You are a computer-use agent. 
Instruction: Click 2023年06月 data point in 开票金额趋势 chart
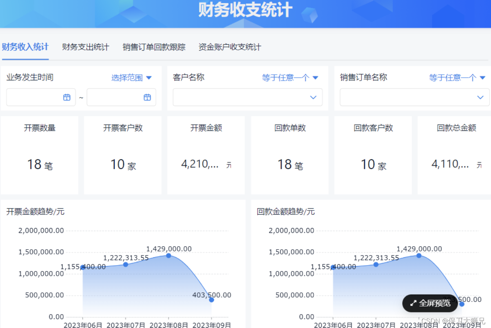[82, 267]
